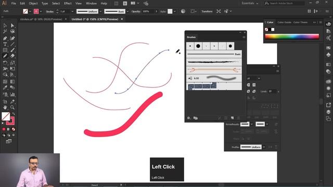Open the stroke color dropdown in control bar

[x=41, y=11]
